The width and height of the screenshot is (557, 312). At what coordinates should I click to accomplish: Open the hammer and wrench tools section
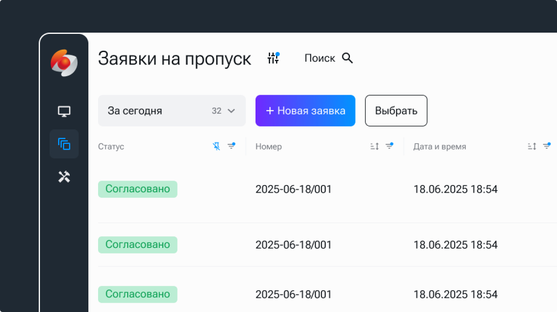pyautogui.click(x=64, y=177)
